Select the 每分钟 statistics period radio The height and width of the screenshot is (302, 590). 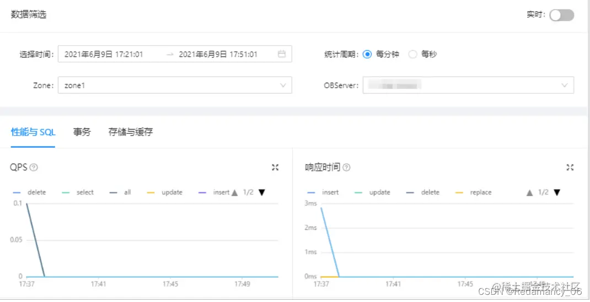(367, 54)
